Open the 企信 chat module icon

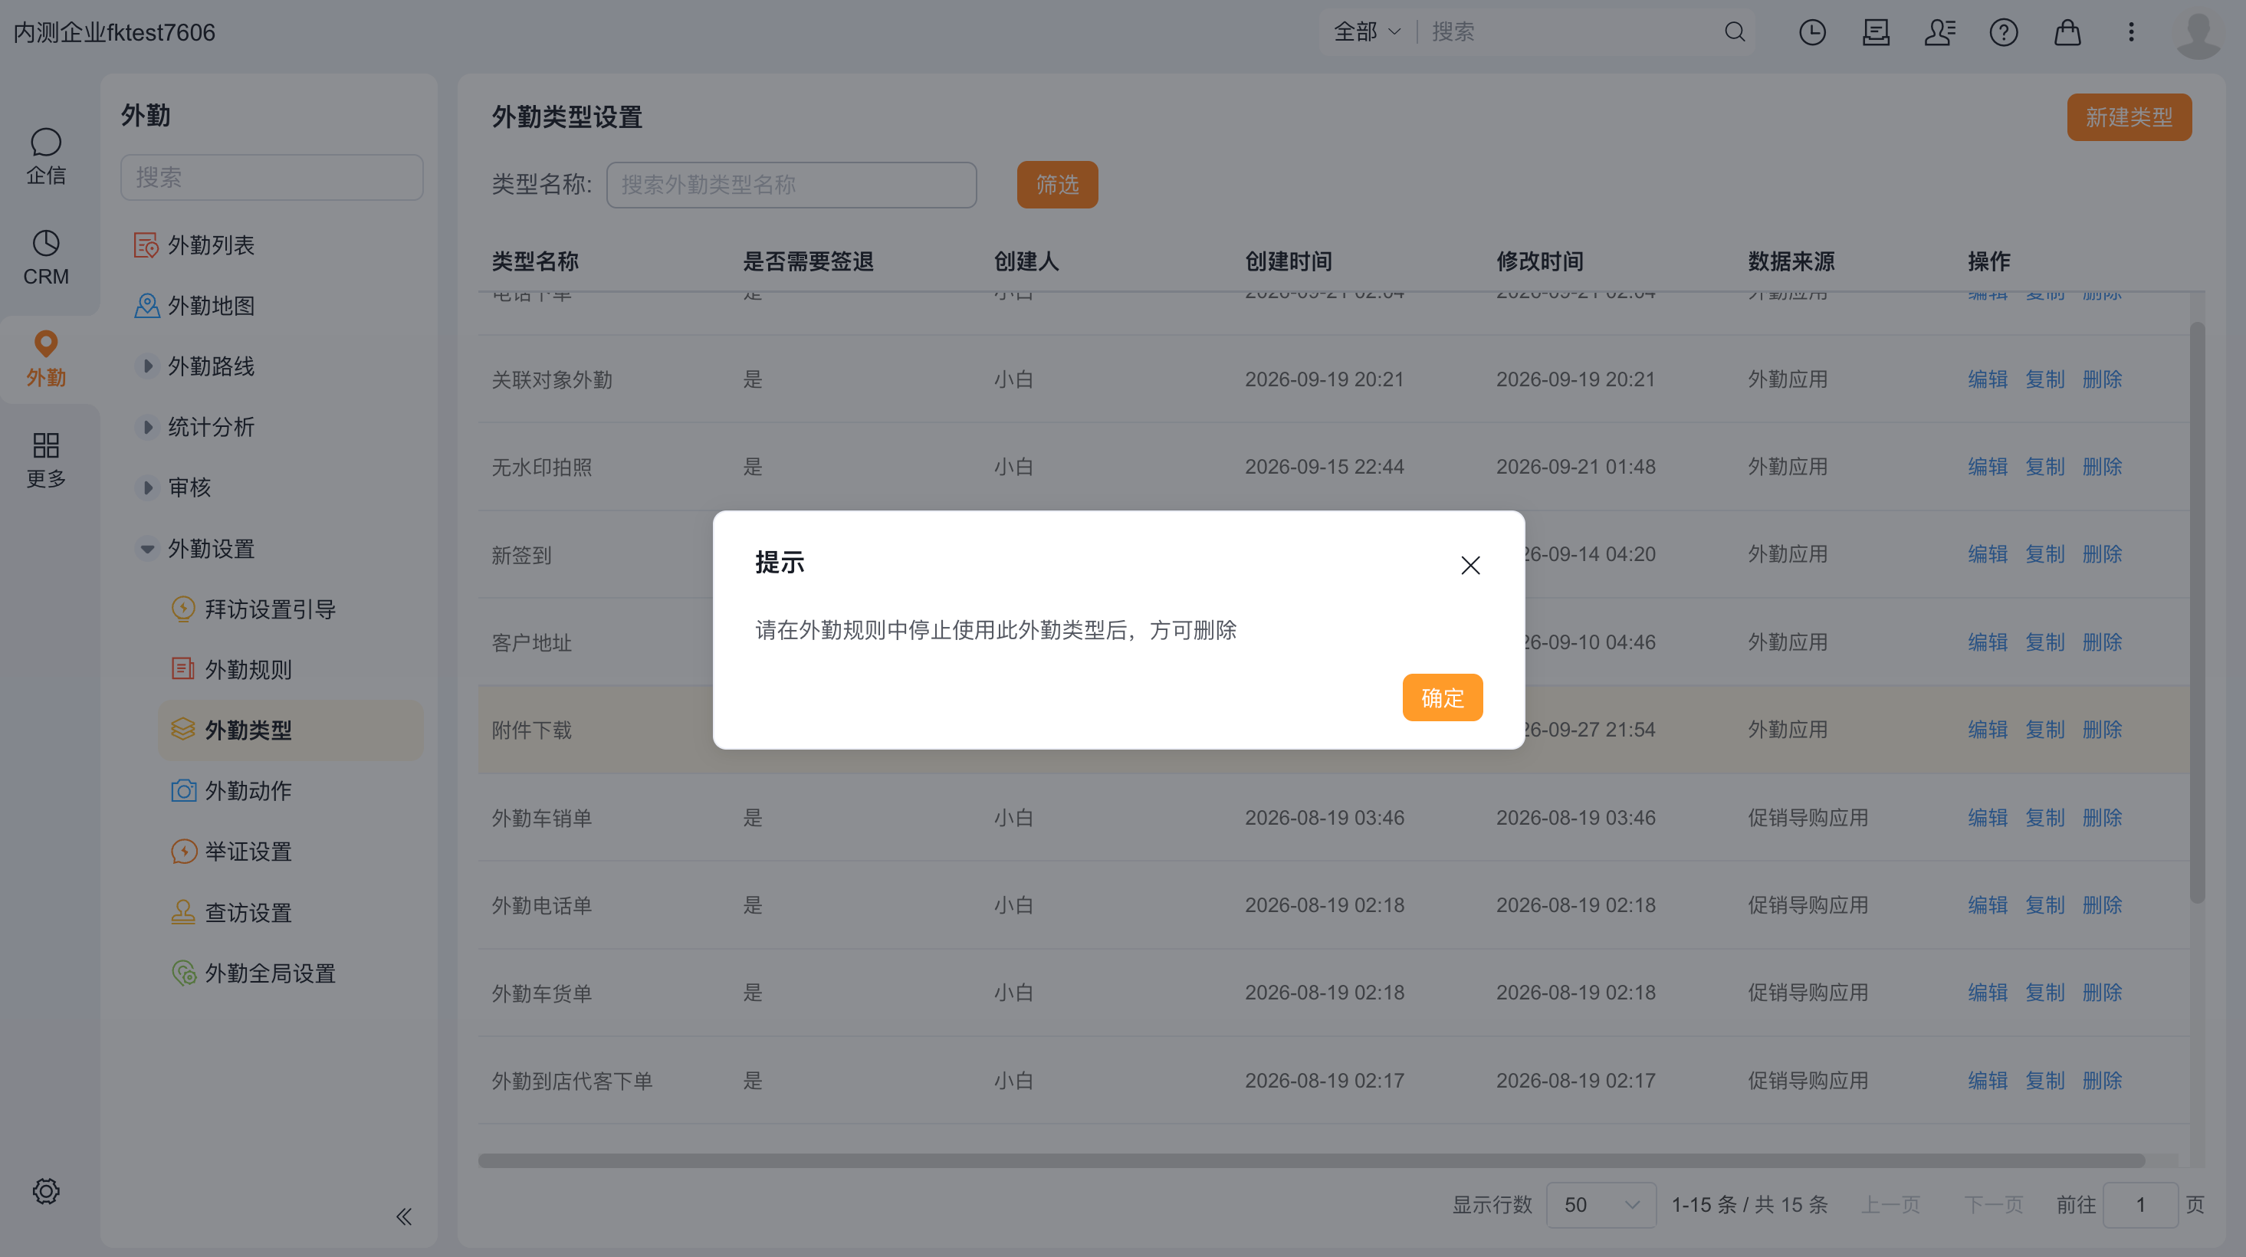45,156
